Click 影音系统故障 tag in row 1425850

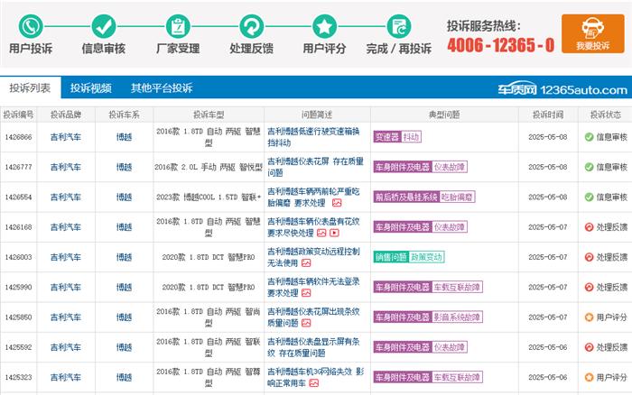(x=457, y=317)
